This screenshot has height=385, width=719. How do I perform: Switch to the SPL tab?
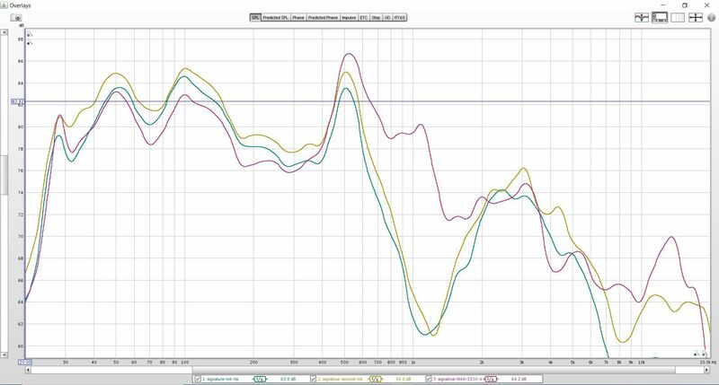point(255,17)
